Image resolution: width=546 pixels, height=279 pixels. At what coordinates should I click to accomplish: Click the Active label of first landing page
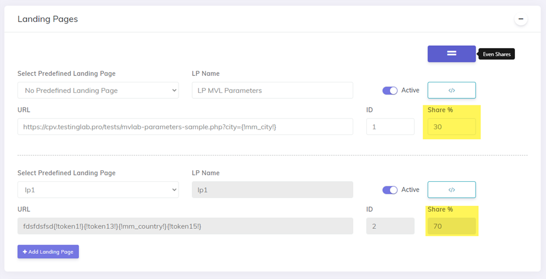(x=410, y=90)
